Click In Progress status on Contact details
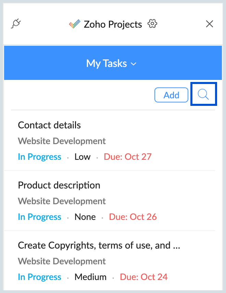 (x=39, y=157)
